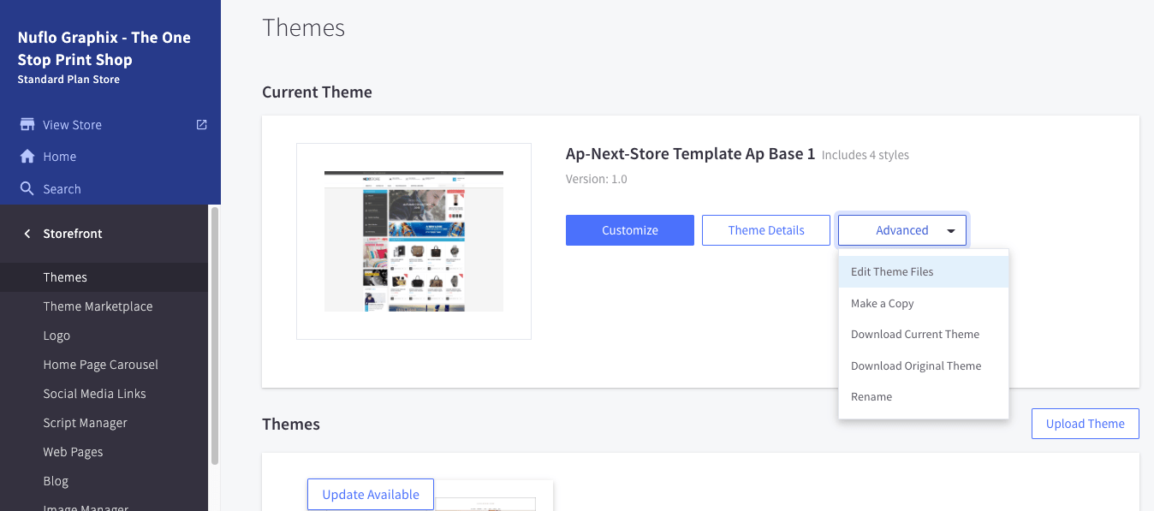This screenshot has height=511, width=1154.
Task: Click the View Store storefront icon
Action: click(x=27, y=124)
